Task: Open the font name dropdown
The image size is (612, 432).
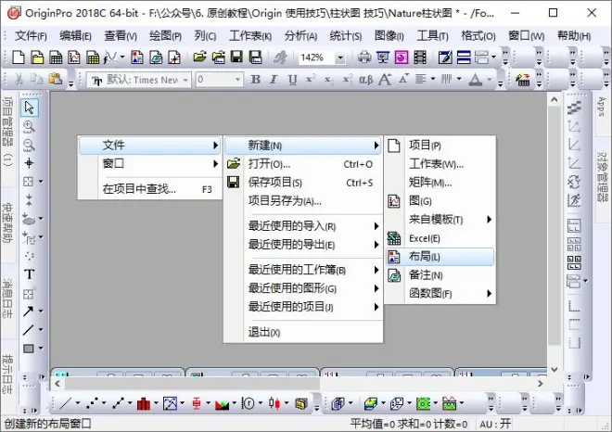Action: click(x=185, y=80)
